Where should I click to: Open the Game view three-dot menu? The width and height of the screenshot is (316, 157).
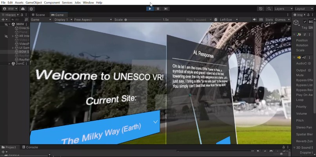288,15
